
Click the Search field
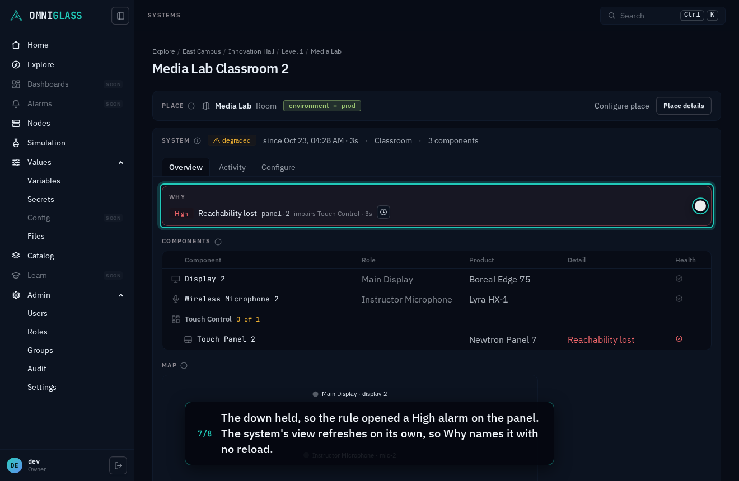[x=663, y=16]
